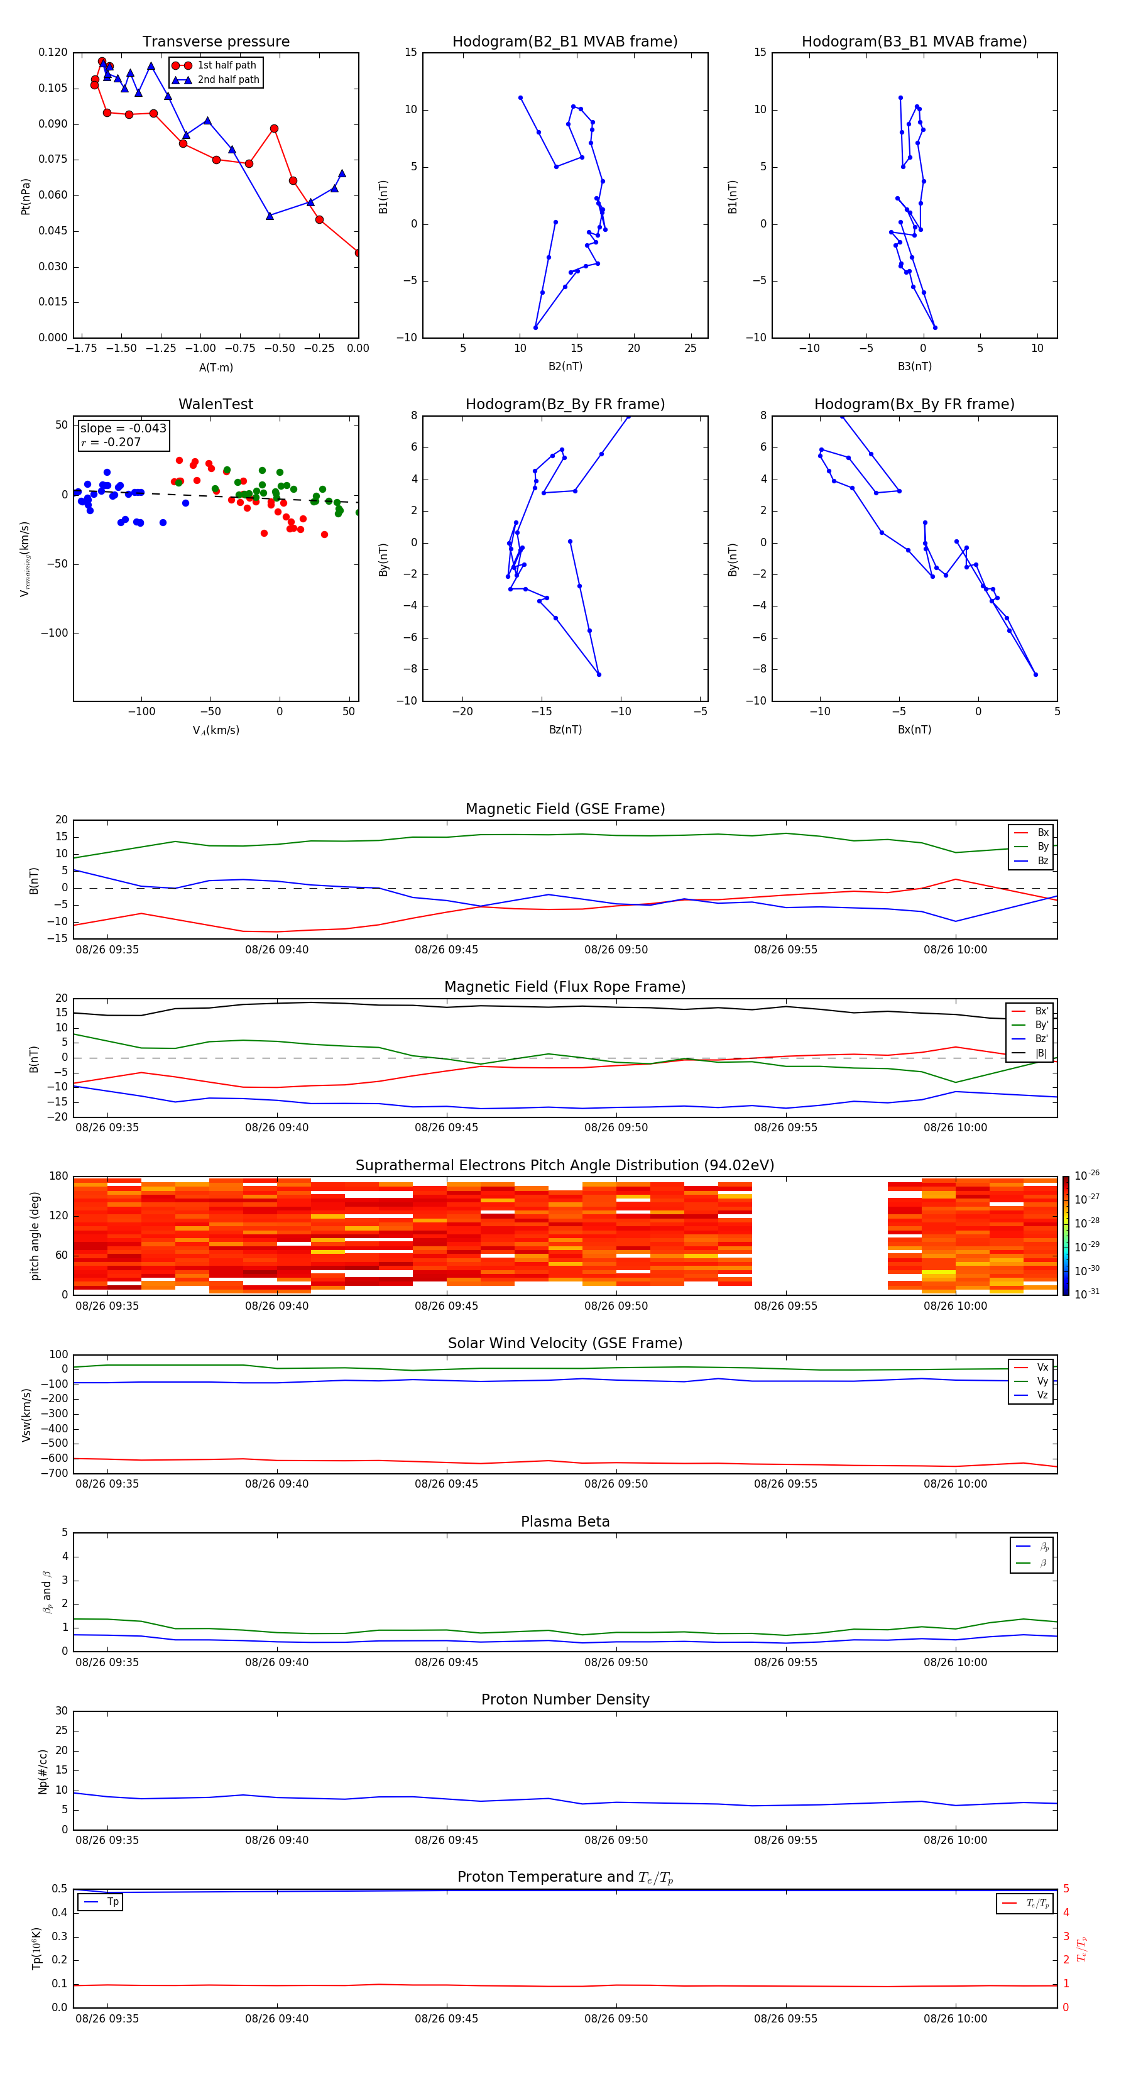Click the "pitch angle (deg)" axis label
This screenshot has height=2074, width=1131.
35,1236
